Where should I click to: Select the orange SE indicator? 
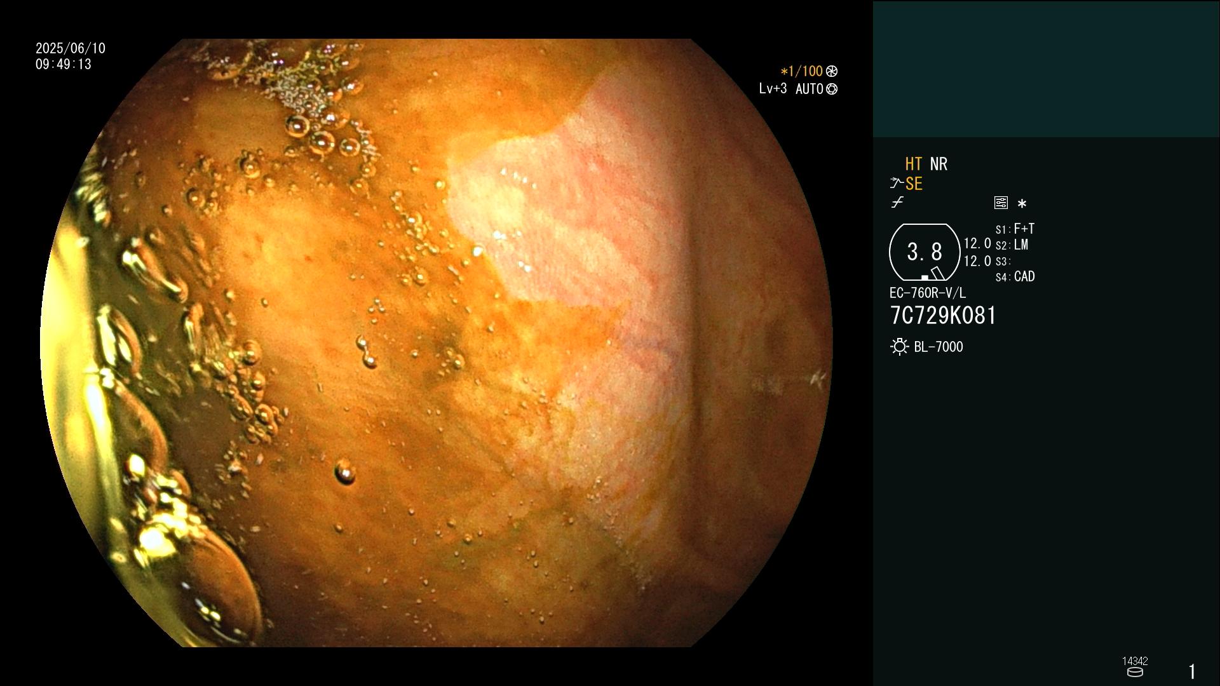[914, 184]
